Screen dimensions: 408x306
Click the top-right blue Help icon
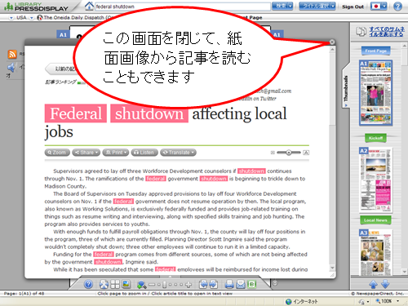(x=397, y=7)
